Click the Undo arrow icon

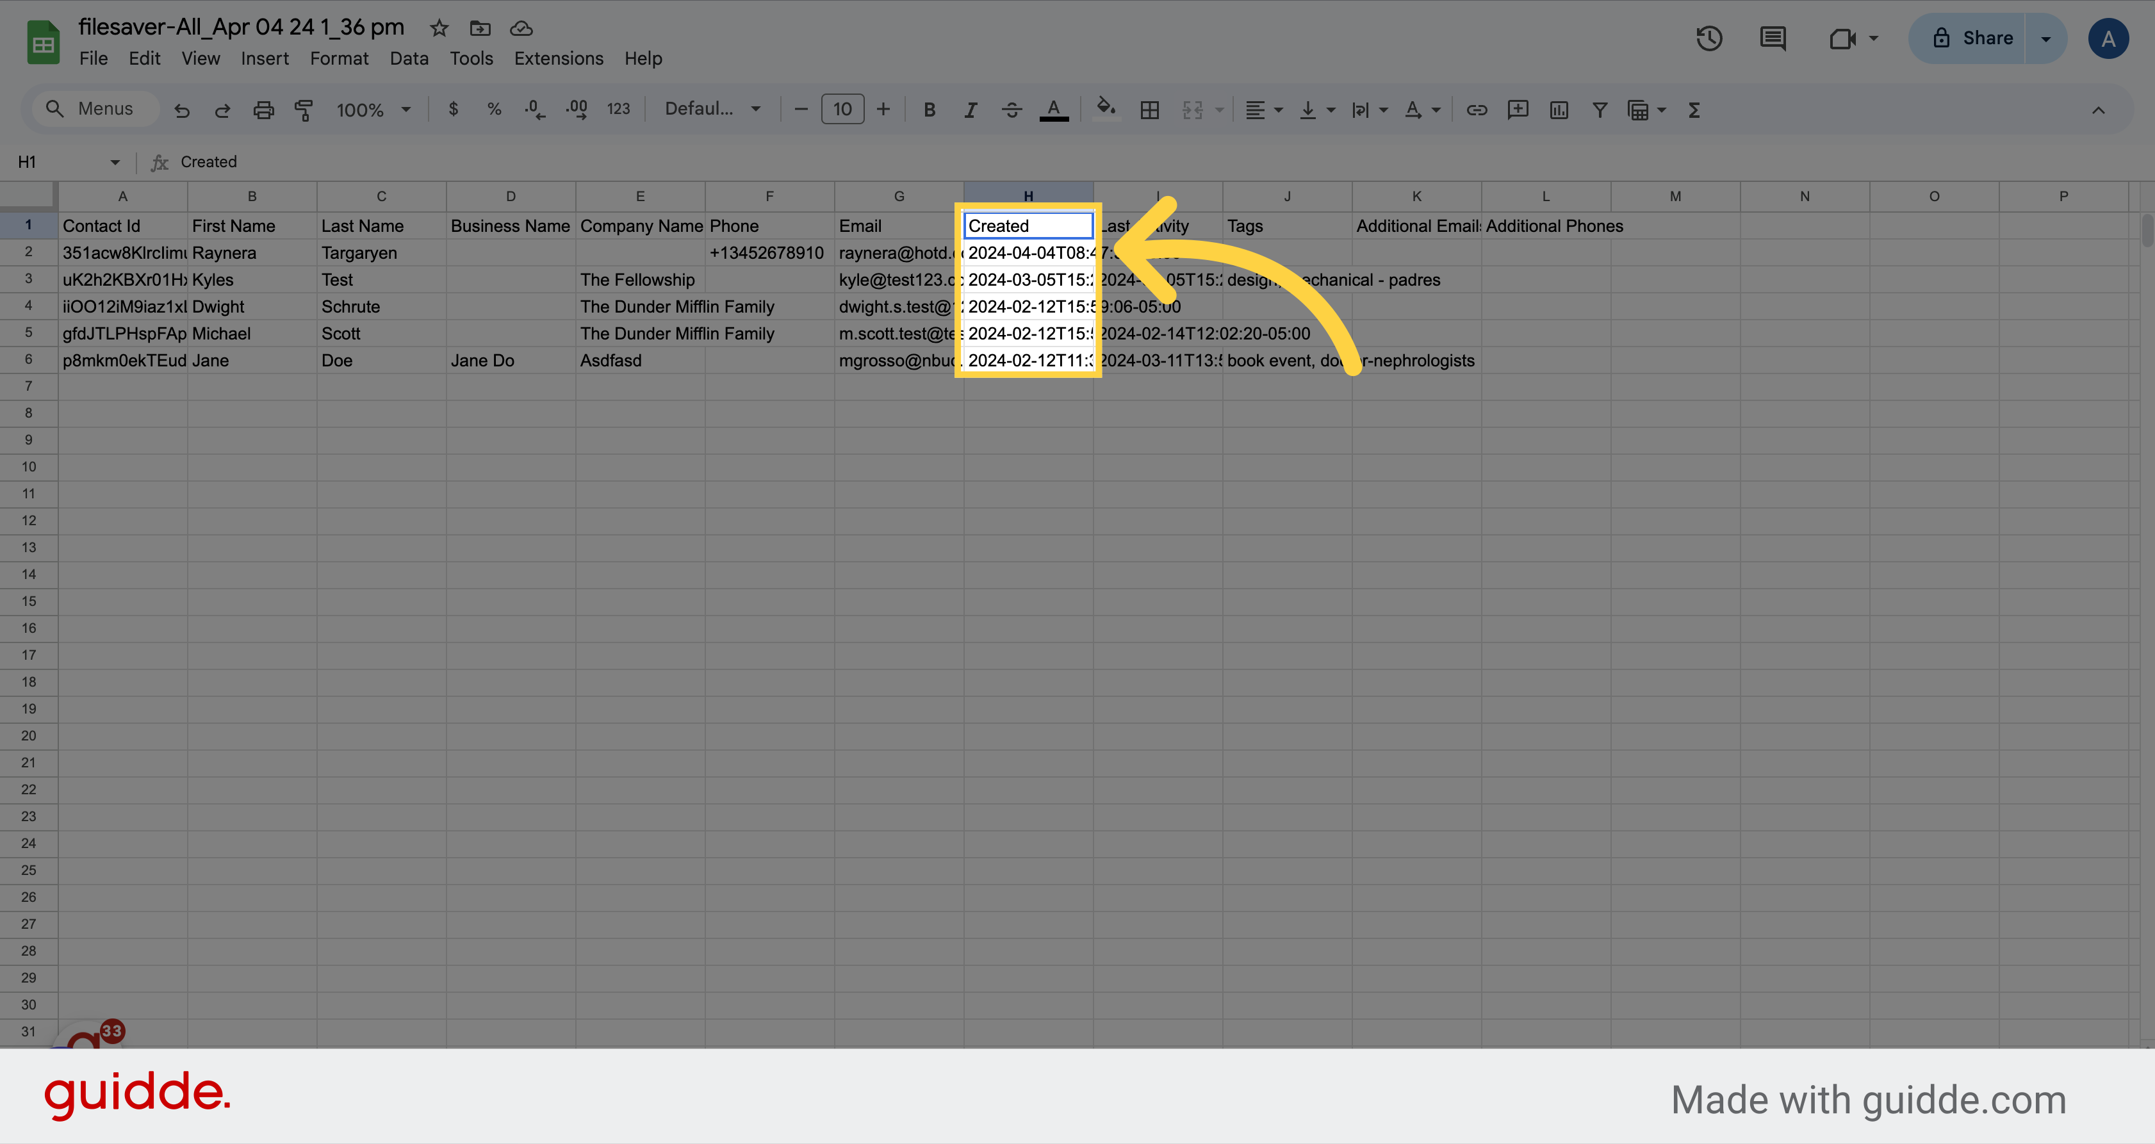(x=181, y=110)
